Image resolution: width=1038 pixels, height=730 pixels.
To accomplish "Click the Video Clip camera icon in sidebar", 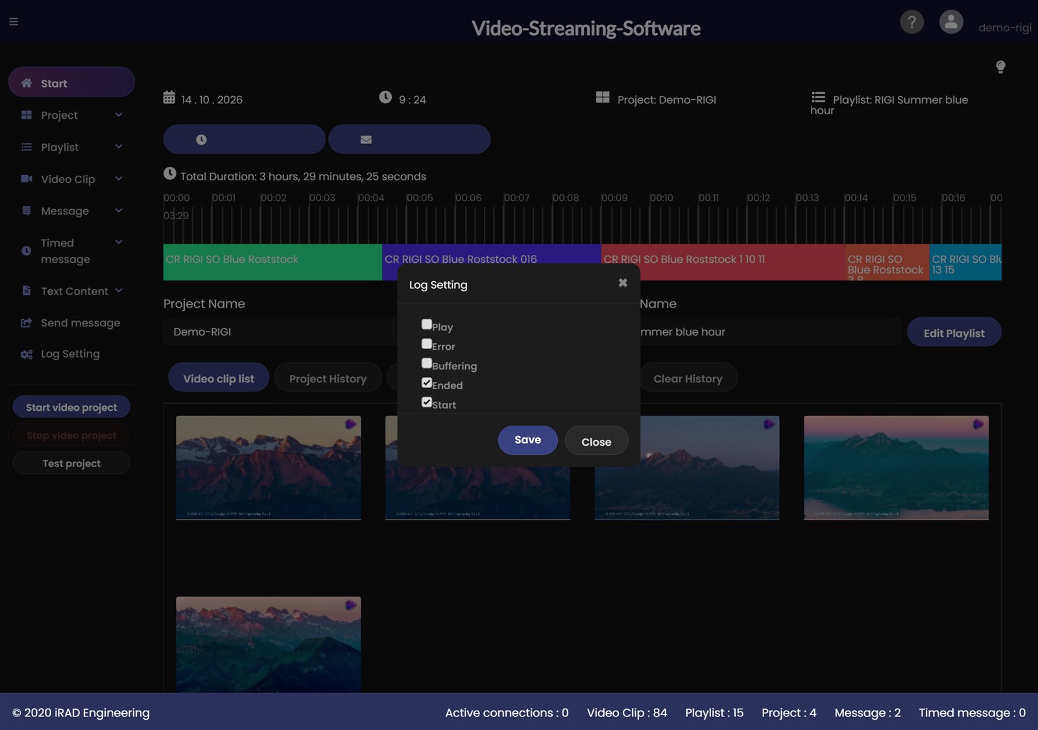I will [x=27, y=178].
